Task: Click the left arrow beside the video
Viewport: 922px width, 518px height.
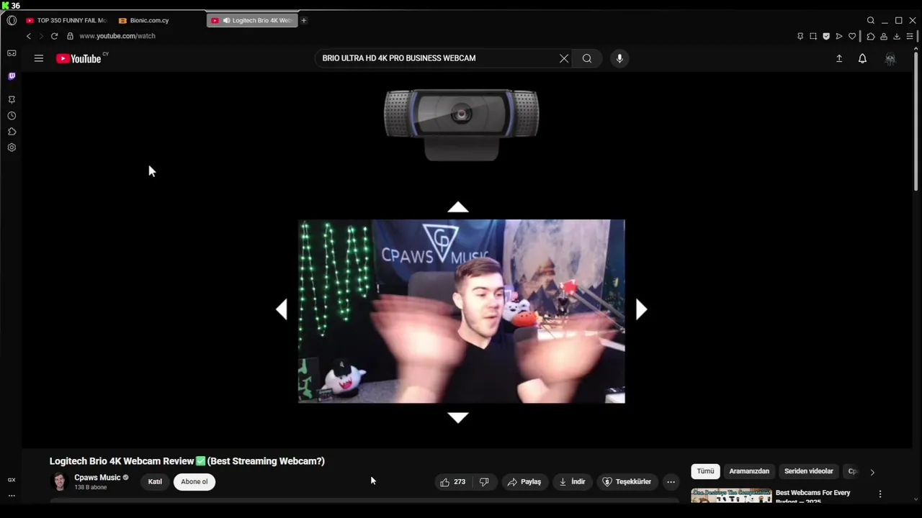Action: coord(282,309)
